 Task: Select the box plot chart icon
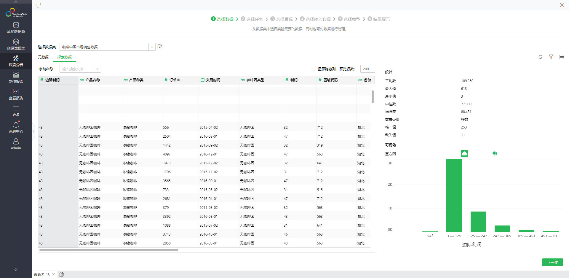click(495, 153)
